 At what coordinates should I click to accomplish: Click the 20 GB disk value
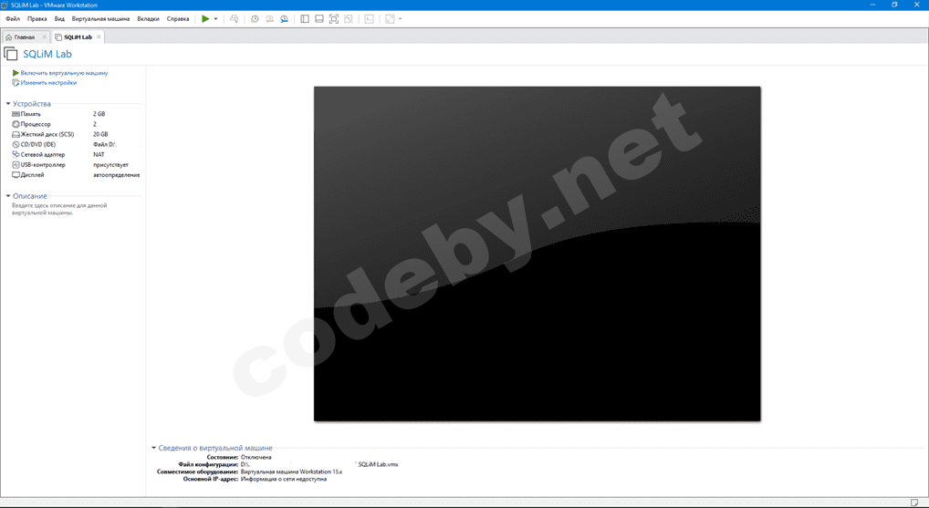pyautogui.click(x=100, y=134)
